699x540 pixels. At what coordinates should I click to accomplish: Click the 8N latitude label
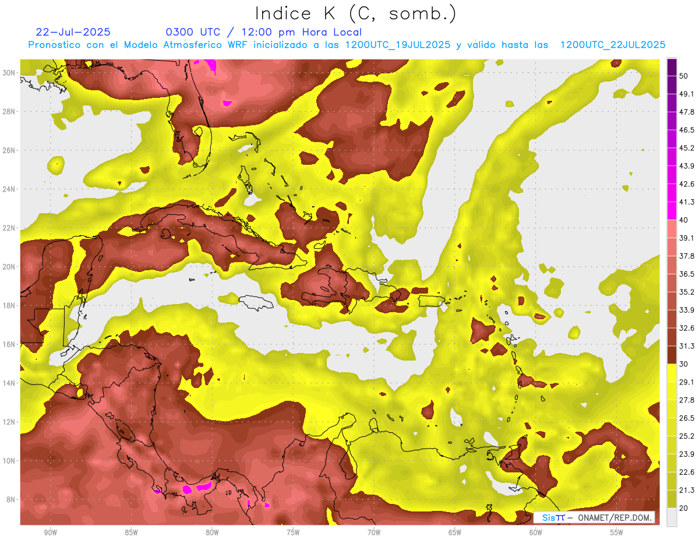pos(12,499)
